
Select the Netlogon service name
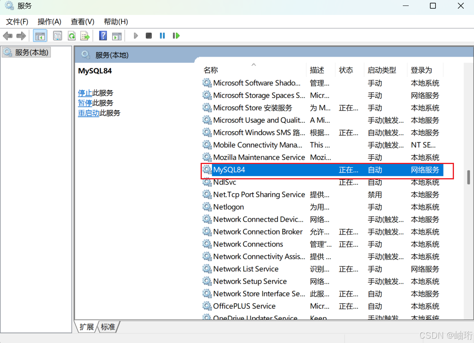point(229,207)
